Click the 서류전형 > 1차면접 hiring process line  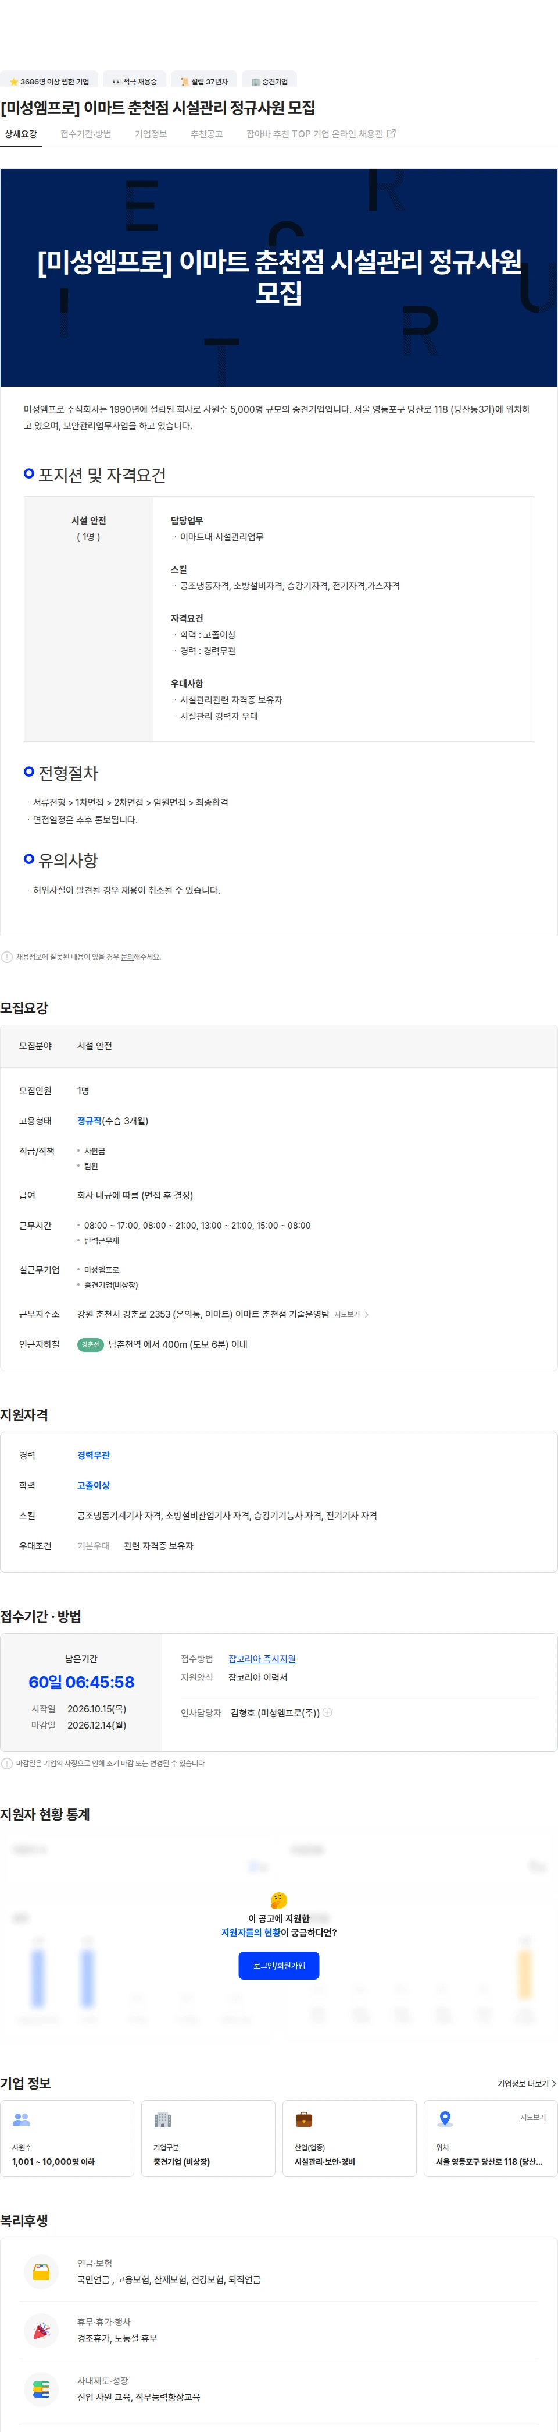(x=130, y=802)
